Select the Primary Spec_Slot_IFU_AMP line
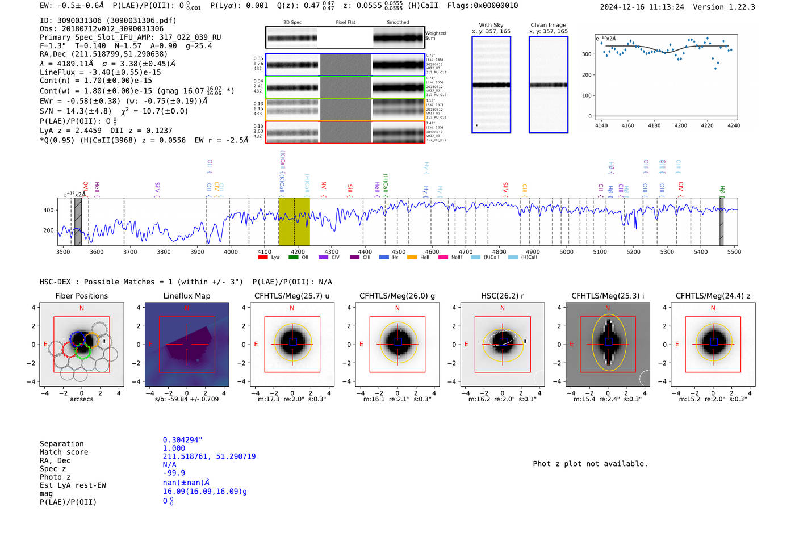This screenshot has width=795, height=541. [x=131, y=37]
